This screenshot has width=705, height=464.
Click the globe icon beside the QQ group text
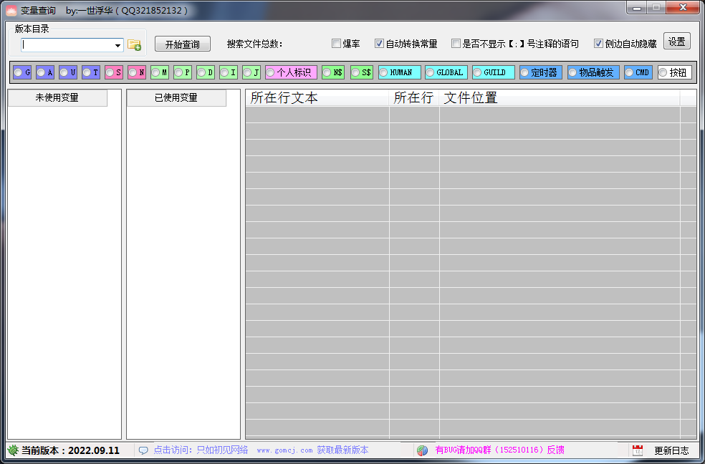tap(422, 450)
